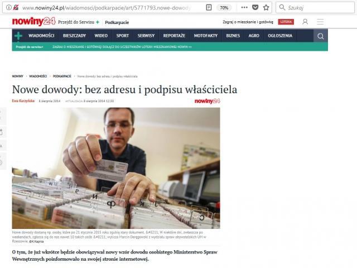Open the article photo of ID card
Image resolution: width=357 pixels, height=268 pixels.
coord(116,168)
